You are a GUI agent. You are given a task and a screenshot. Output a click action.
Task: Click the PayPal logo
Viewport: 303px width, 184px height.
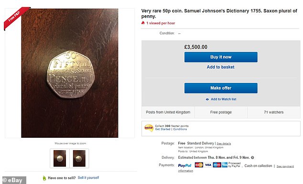[x=185, y=165]
